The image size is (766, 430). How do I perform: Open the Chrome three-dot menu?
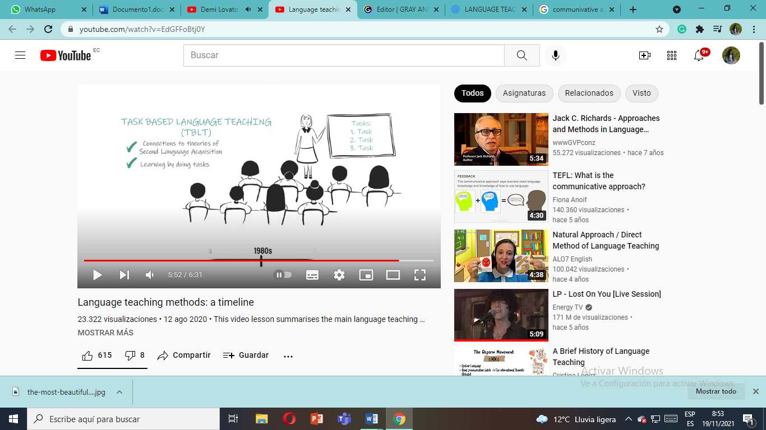pyautogui.click(x=753, y=29)
